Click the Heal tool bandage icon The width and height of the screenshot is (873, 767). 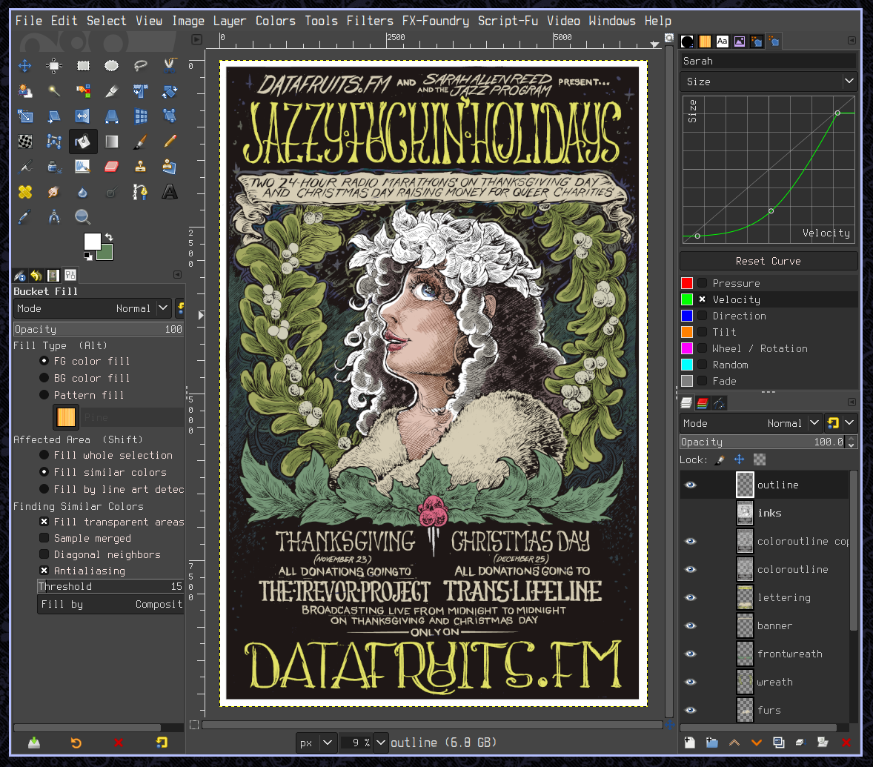point(25,192)
